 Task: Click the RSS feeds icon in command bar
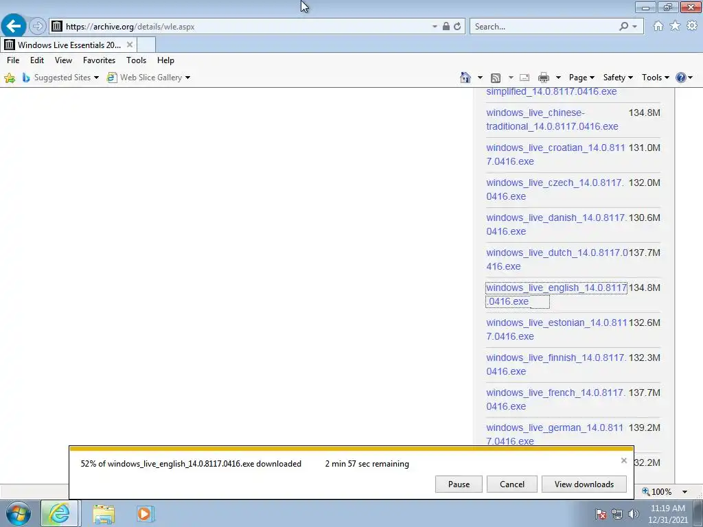(496, 78)
